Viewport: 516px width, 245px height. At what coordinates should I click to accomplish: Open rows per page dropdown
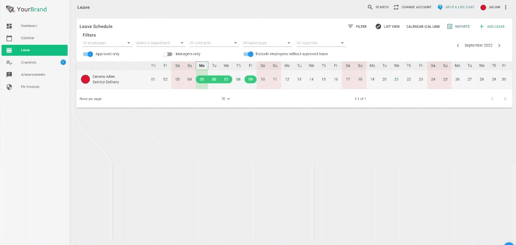tap(225, 99)
